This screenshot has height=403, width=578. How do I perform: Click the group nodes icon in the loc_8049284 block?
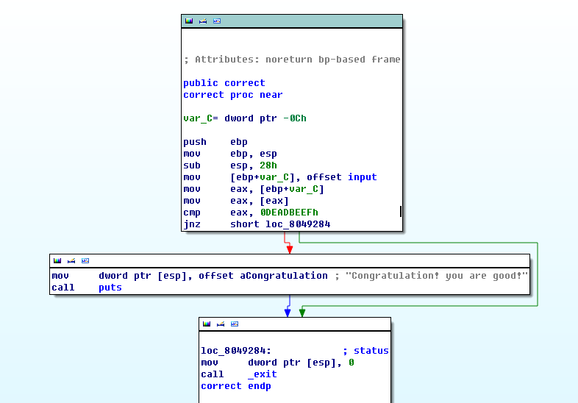tap(235, 324)
